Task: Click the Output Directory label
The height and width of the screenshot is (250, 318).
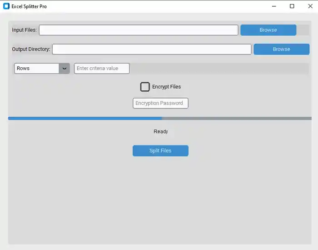Action: pyautogui.click(x=31, y=49)
